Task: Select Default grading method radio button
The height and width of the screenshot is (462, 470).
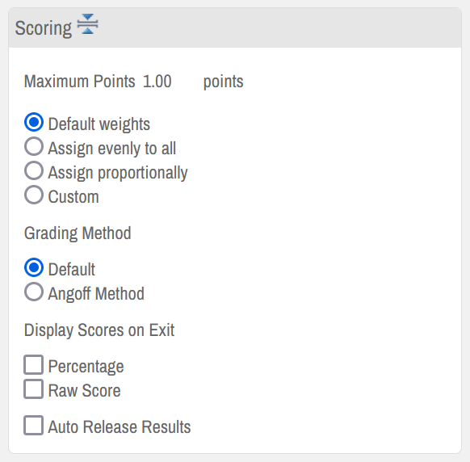Action: pyautogui.click(x=34, y=267)
